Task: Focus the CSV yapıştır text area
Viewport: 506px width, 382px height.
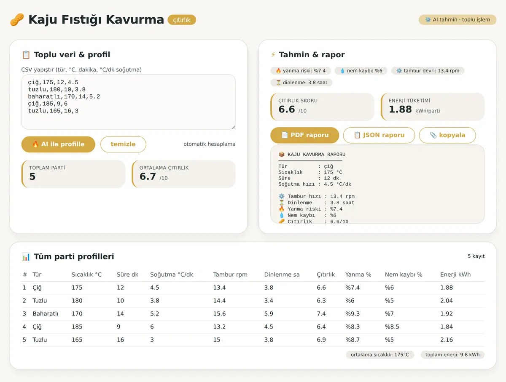Action: 128,102
